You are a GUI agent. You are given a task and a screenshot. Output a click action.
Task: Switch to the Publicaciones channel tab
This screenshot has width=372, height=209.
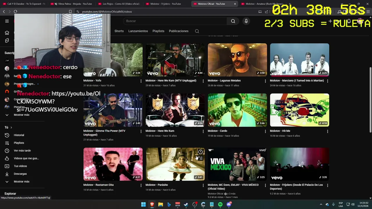179,31
